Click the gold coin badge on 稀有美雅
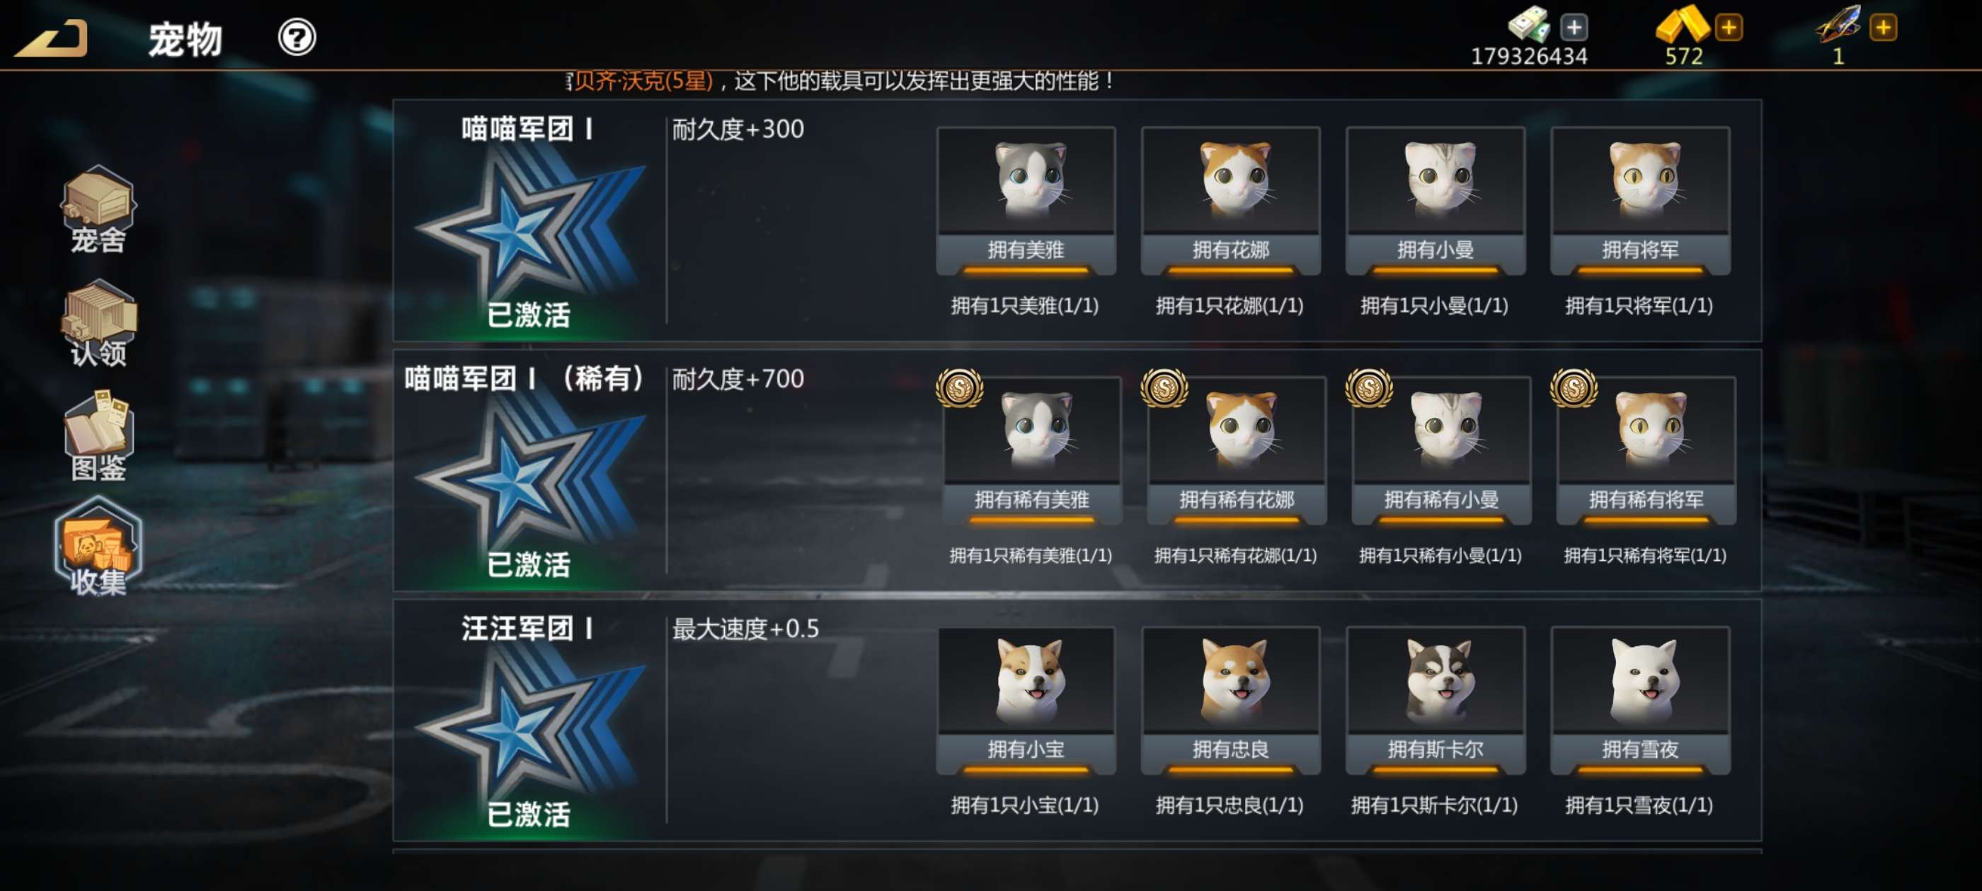 [x=959, y=388]
